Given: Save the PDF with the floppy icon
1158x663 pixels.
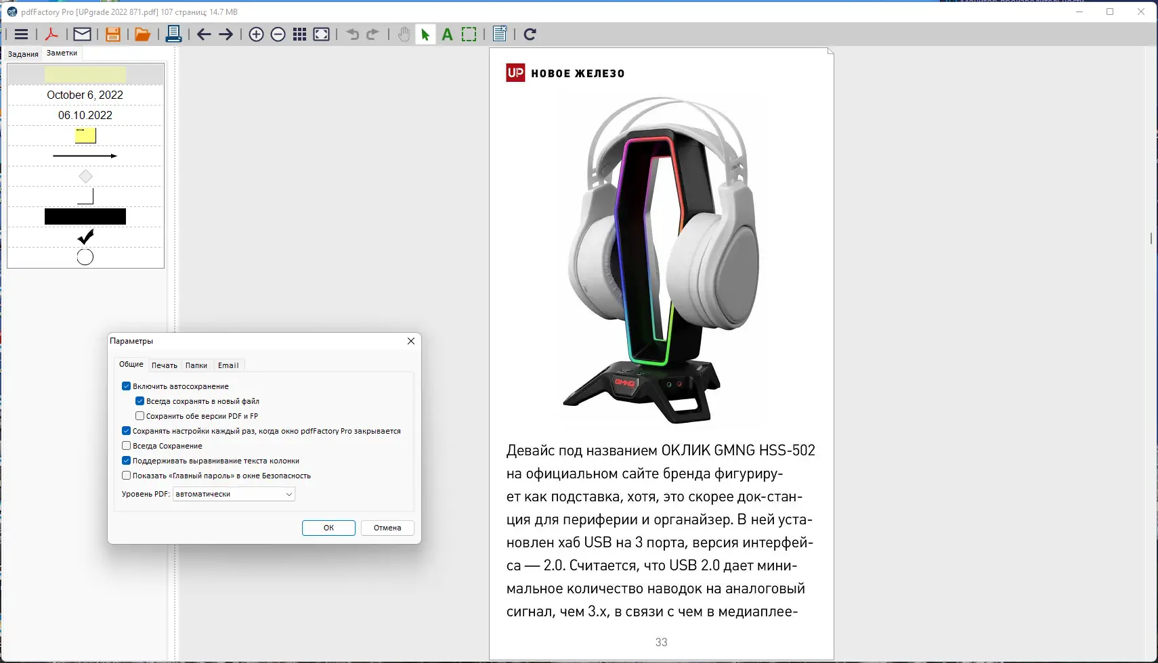Looking at the screenshot, I should 113,35.
